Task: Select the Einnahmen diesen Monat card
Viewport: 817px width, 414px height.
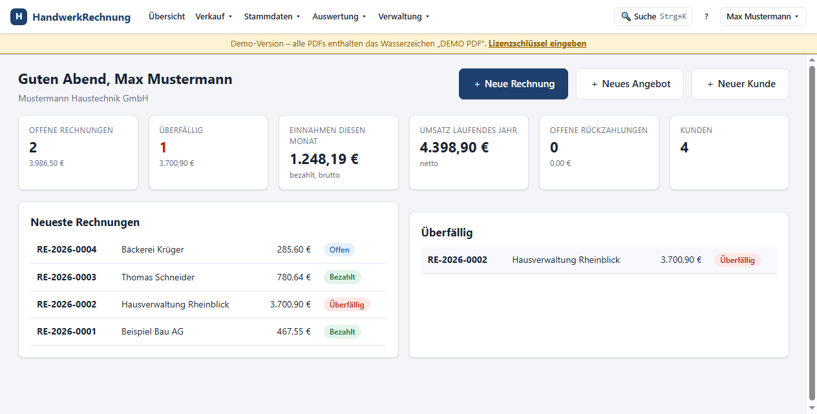Action: point(339,152)
